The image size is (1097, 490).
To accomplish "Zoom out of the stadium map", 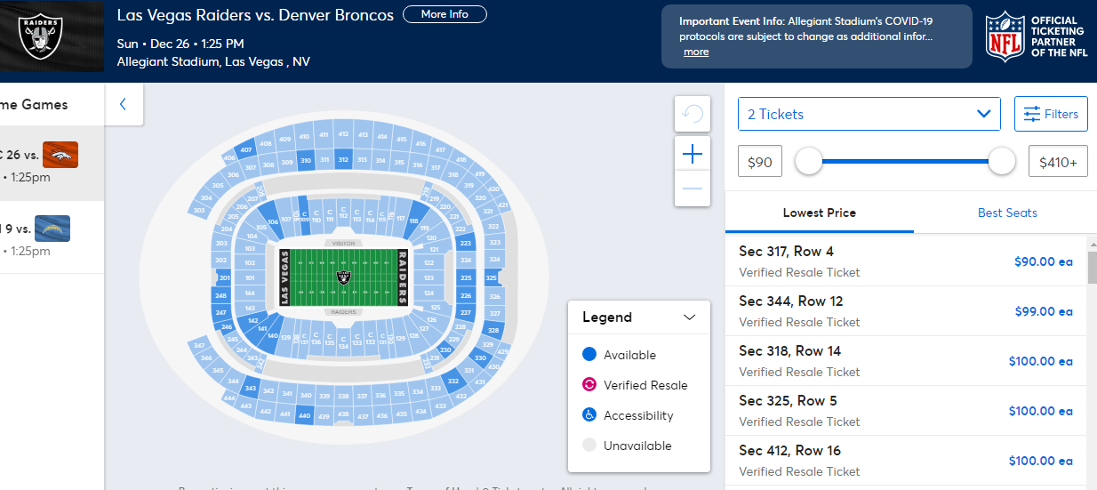I will tap(693, 189).
